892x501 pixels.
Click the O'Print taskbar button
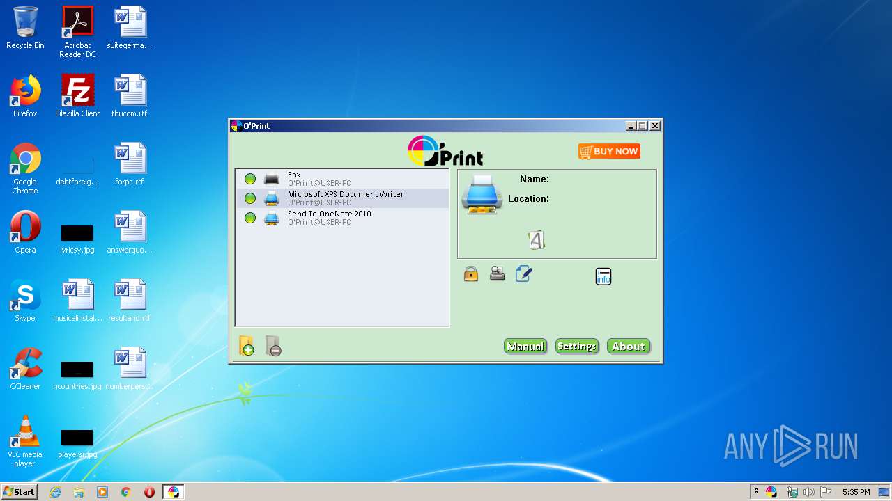coord(173,492)
